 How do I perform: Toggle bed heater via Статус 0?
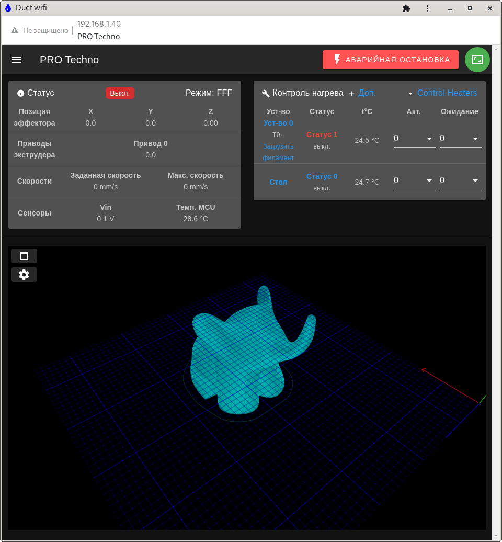click(322, 176)
